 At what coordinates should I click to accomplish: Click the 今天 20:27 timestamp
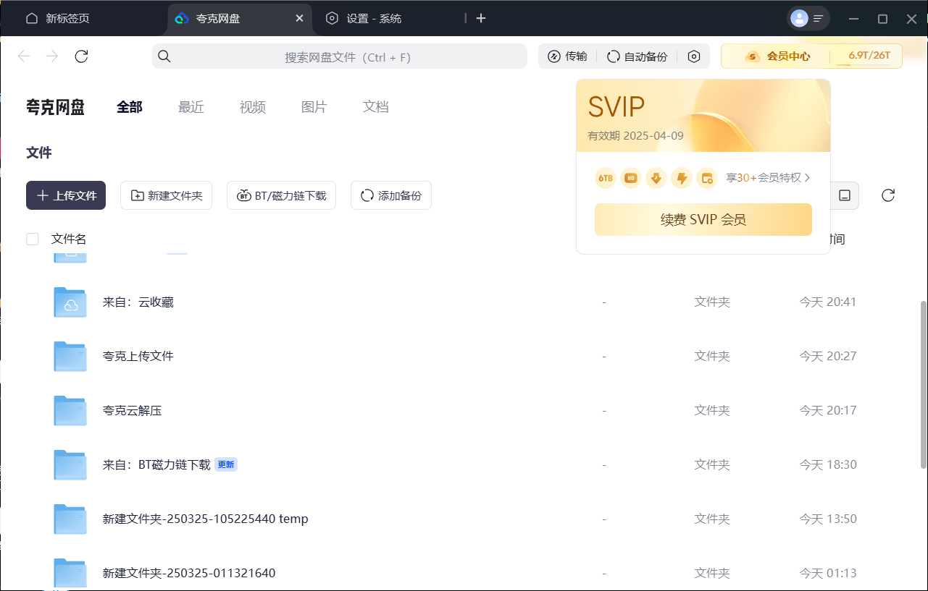828,356
